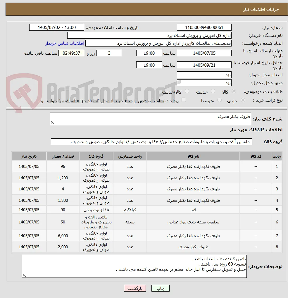The width and height of the screenshot is (288, 298).
Task: Click the بازگشت back button
Action: pos(135,288)
